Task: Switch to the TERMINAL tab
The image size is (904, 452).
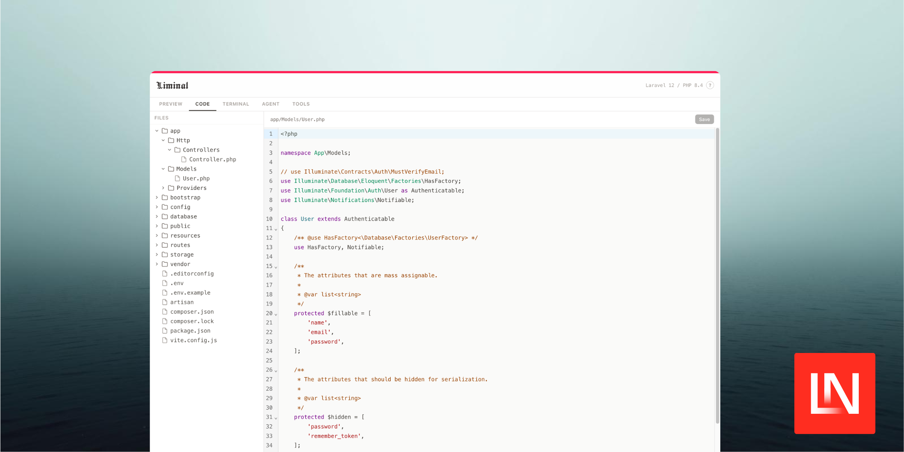Action: click(236, 104)
